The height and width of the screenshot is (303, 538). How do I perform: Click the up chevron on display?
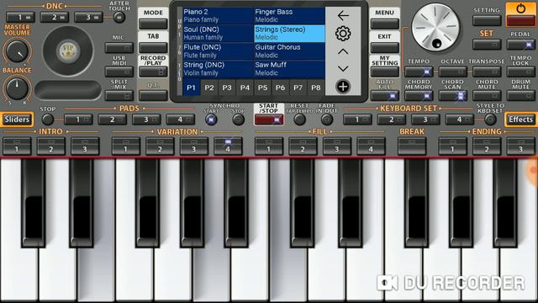coord(343,51)
